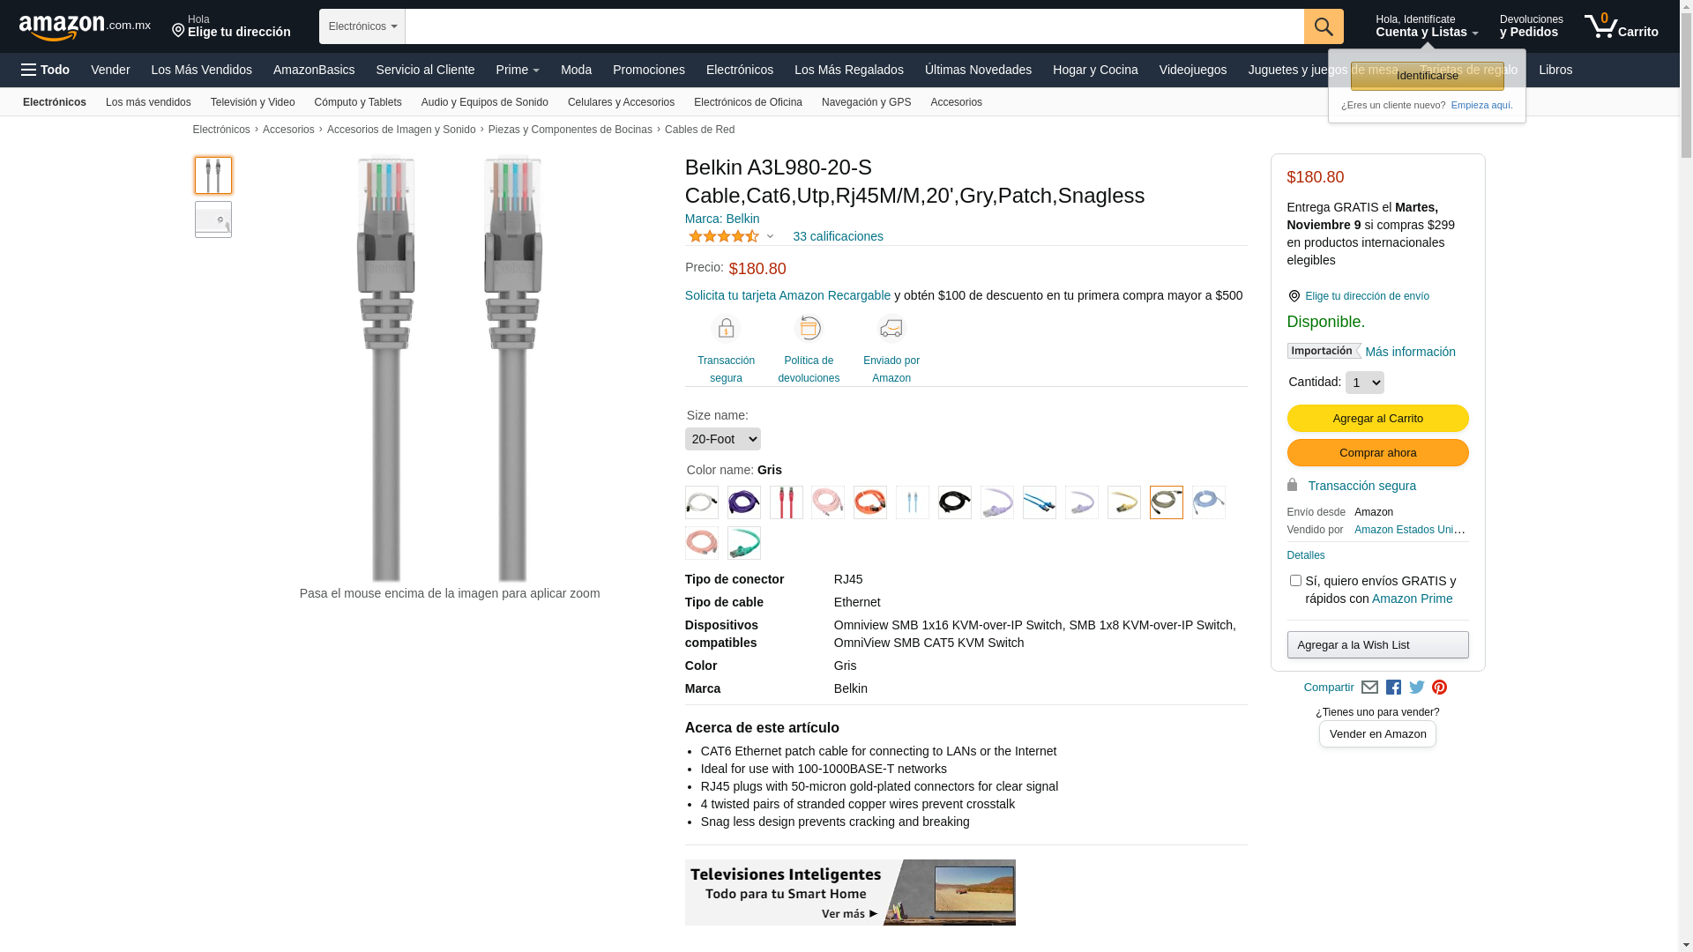Open the Size name 20-Foot dropdown
1693x952 pixels.
[722, 439]
